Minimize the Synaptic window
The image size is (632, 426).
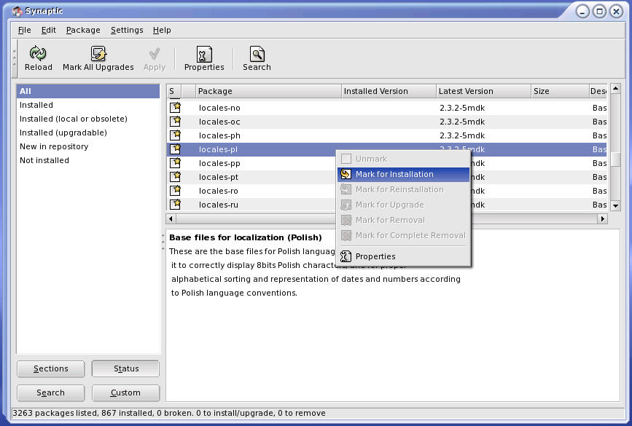[582, 11]
